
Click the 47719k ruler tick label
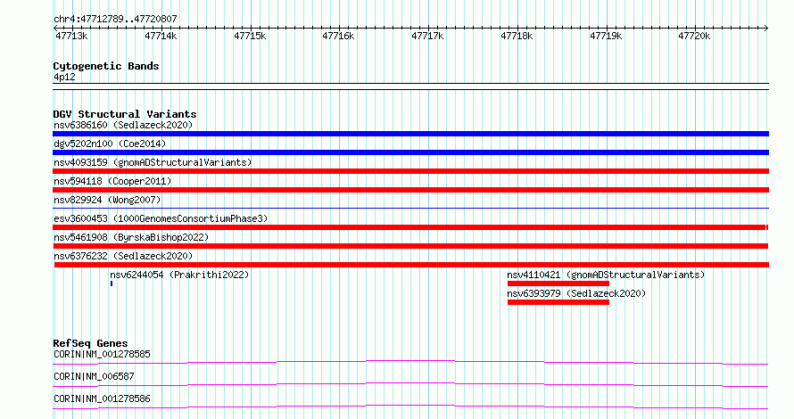(x=606, y=36)
